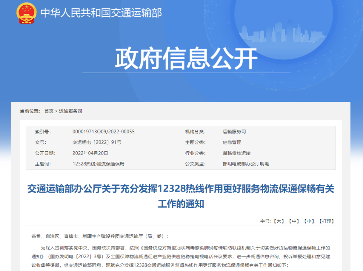Click index number 000019713O09/2022-00055
Viewport: 363px width, 271px height.
click(103, 132)
